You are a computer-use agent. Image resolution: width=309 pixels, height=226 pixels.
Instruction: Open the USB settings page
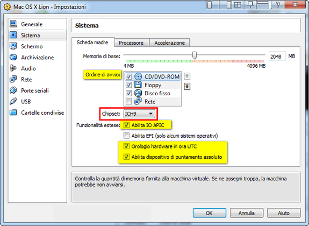point(38,102)
